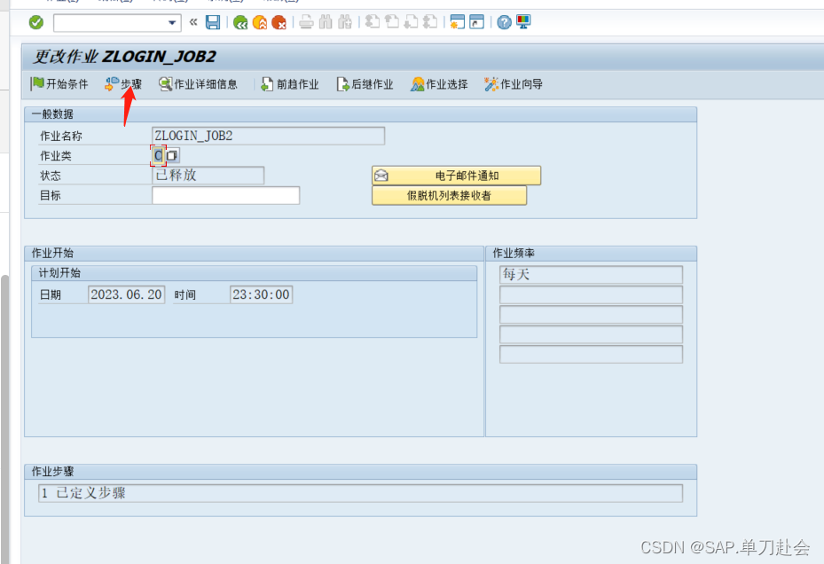Click the 计划开始 section header

pos(255,273)
